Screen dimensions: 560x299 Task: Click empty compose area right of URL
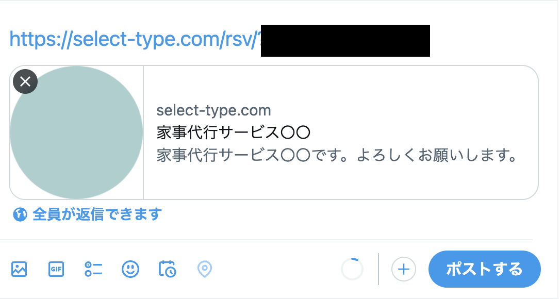click(490, 40)
